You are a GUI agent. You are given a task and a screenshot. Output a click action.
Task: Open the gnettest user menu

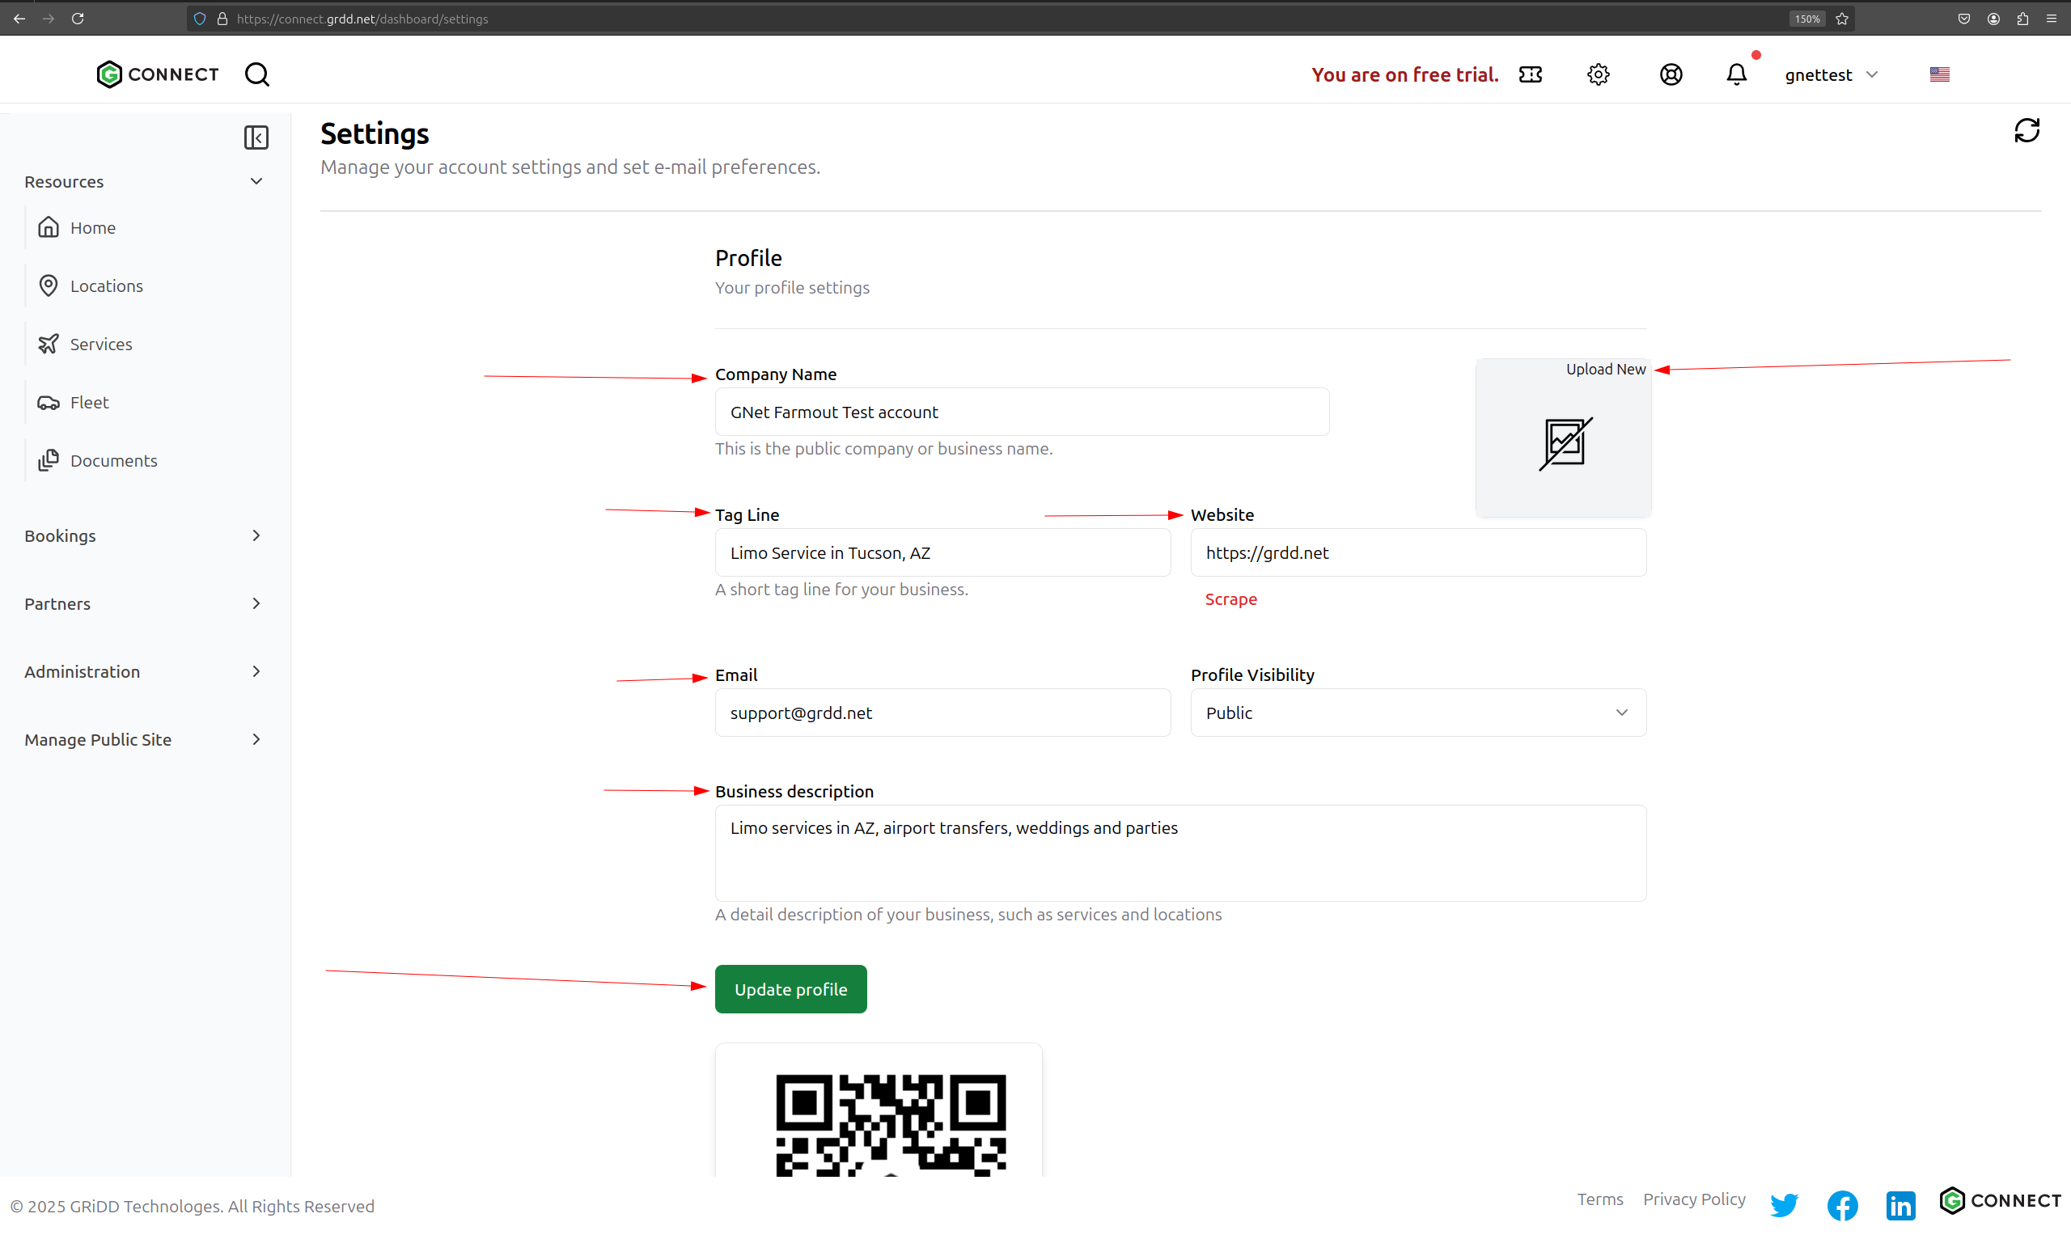point(1831,75)
